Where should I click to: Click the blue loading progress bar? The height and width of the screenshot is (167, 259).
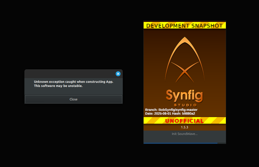[x=180, y=143]
